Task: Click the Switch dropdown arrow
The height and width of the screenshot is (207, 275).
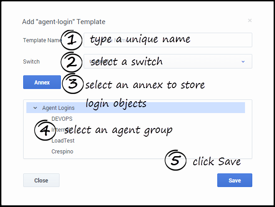Action: point(243,61)
